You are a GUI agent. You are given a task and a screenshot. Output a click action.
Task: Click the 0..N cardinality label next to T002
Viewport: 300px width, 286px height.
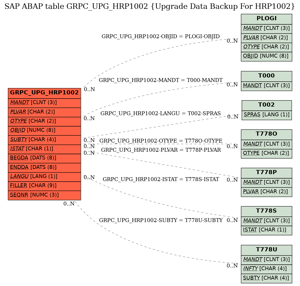click(x=233, y=117)
